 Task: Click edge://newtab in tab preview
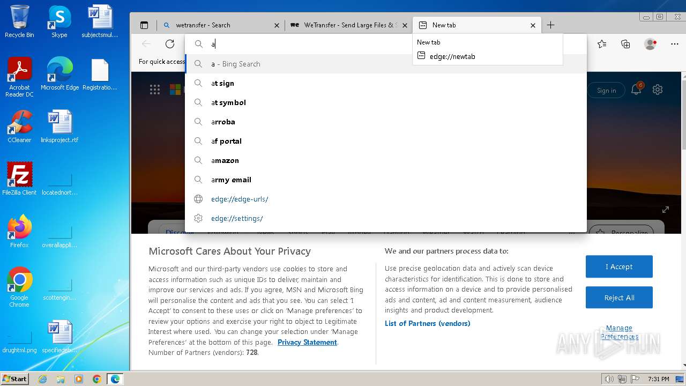click(x=452, y=56)
